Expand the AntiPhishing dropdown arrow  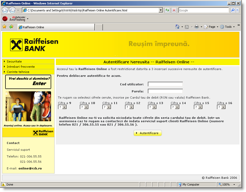coord(28,19)
